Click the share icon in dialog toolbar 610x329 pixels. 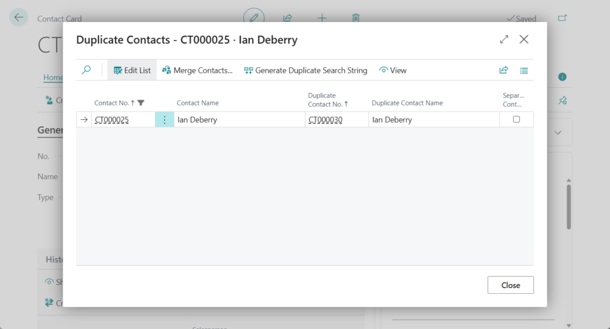pyautogui.click(x=503, y=70)
